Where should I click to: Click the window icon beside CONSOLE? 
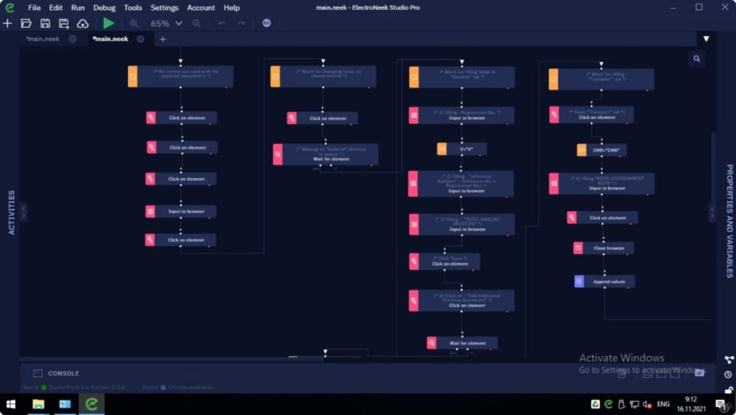pos(37,373)
